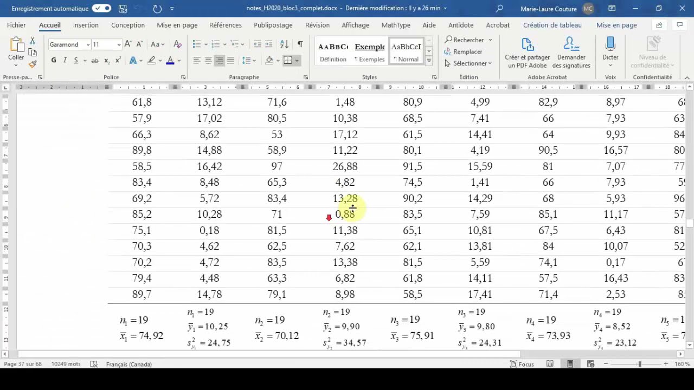Sort with the A-Z sort icon
Screen dimensions: 694x390
coord(284,44)
